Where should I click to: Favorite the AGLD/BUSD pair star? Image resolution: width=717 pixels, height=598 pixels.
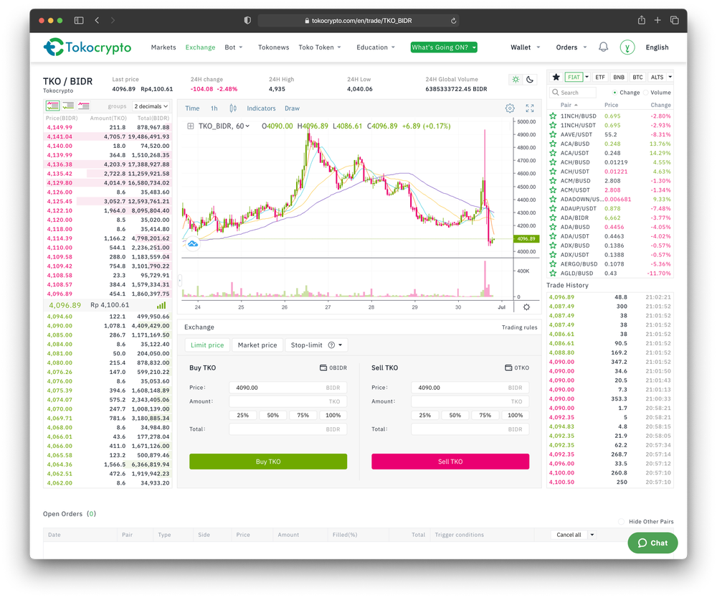pyautogui.click(x=553, y=274)
